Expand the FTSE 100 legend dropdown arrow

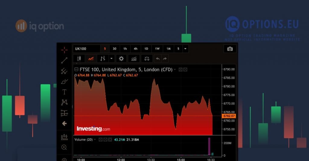pyautogui.click(x=175, y=70)
